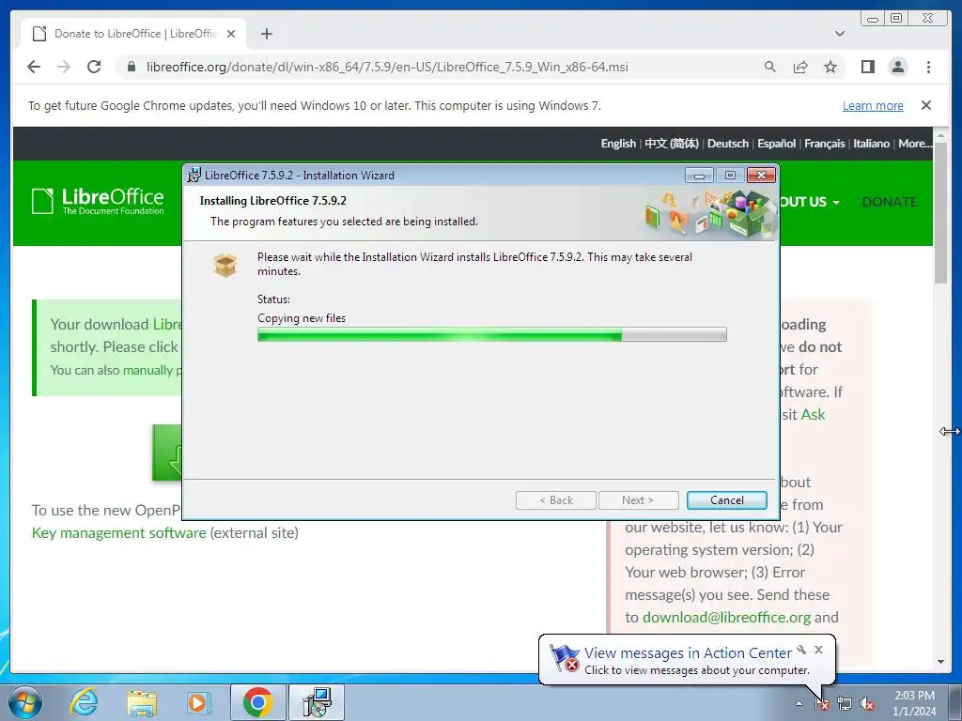Viewport: 962px width, 721px height.
Task: Switch to installer taskbar button
Action: pos(317,702)
